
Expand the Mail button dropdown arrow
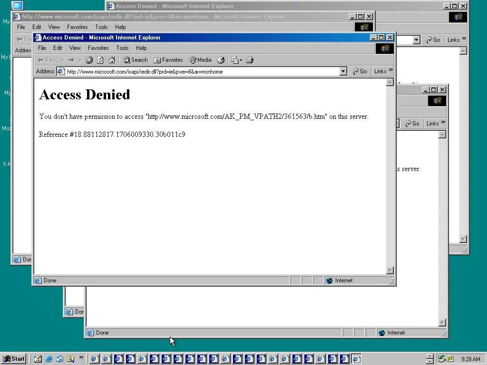tap(241, 60)
